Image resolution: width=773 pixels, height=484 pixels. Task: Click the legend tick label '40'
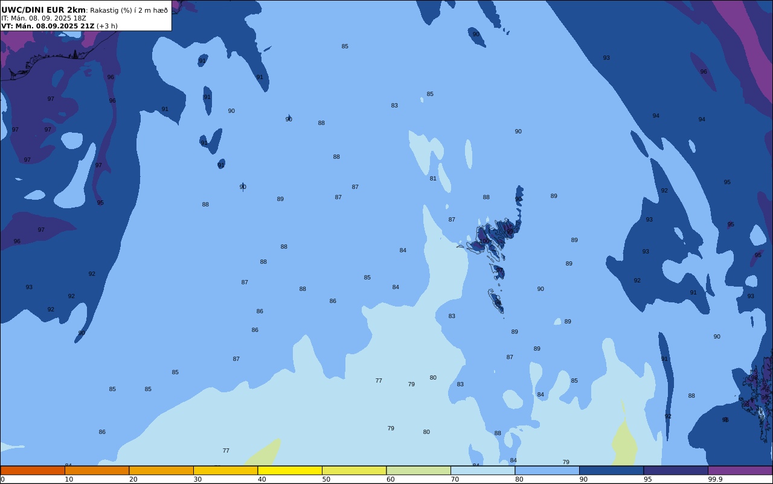tap(261, 479)
